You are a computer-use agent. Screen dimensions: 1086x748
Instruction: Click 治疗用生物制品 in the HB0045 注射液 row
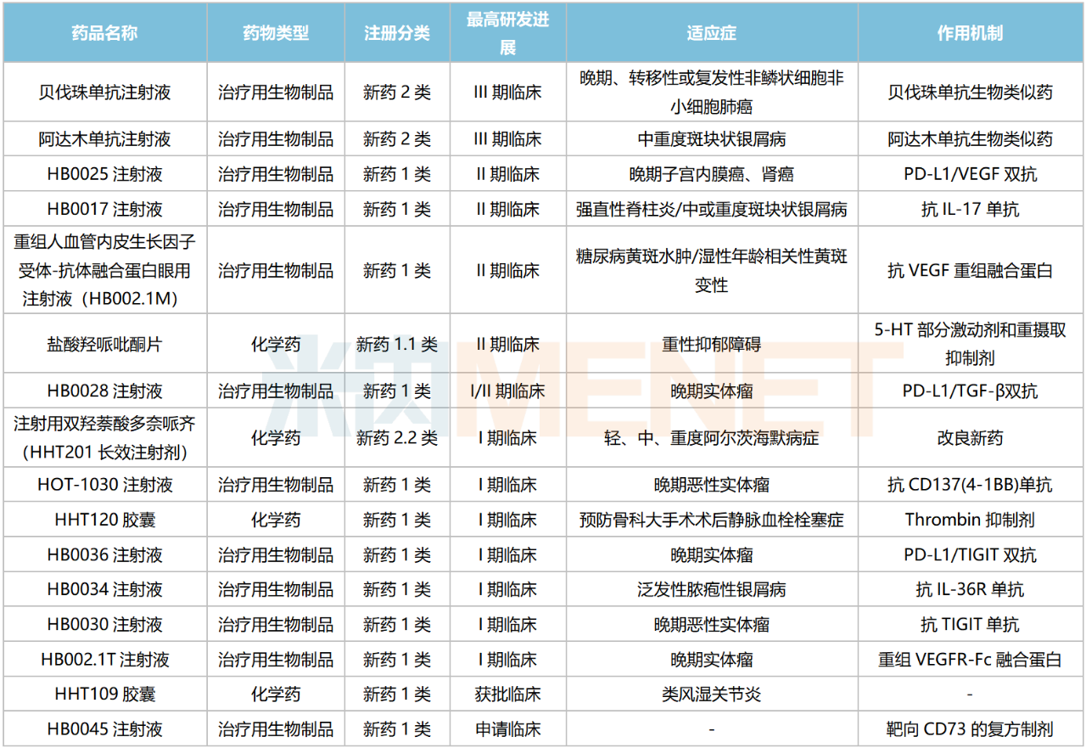(x=276, y=729)
